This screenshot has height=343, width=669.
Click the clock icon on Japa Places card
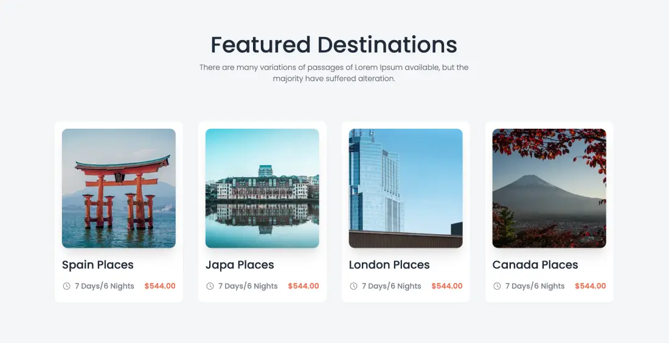pyautogui.click(x=210, y=286)
